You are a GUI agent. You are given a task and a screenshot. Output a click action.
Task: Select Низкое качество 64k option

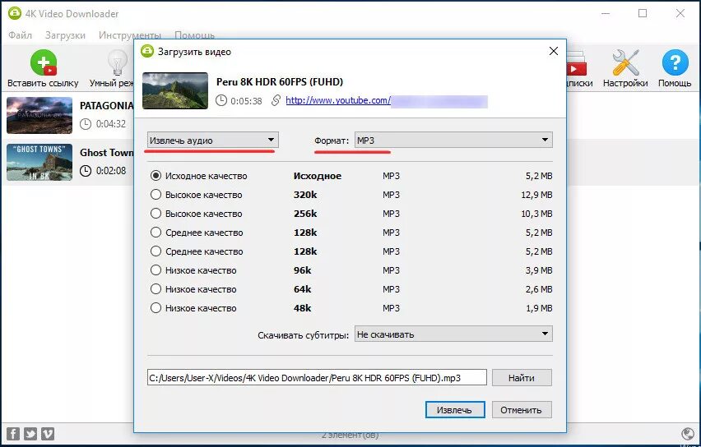tap(156, 289)
